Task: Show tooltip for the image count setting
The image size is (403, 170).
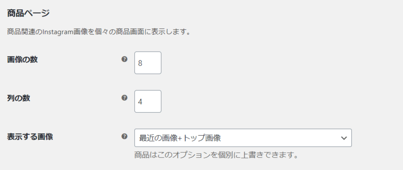Action: pos(124,59)
